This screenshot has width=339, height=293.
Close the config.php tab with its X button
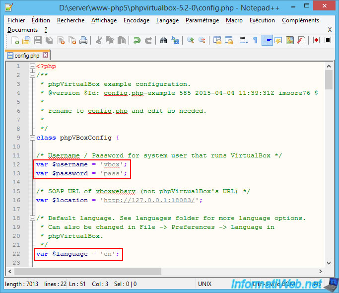[46, 55]
